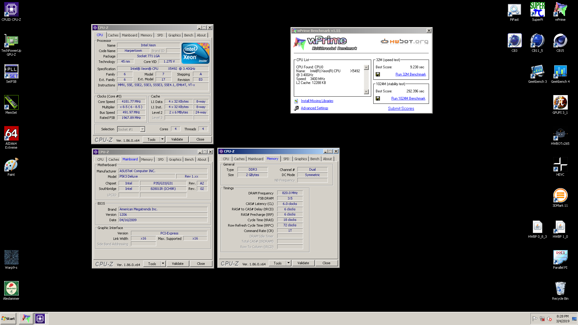
Task: Switch to Caches tab in top CPU-Z window
Action: point(113,35)
